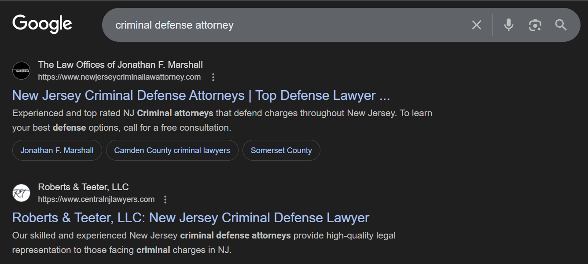The image size is (588, 264).
Task: Open the 'Roberts & Teeter, LLC: New Jersey Criminal Defense Lawyer' title
Action: tap(191, 218)
